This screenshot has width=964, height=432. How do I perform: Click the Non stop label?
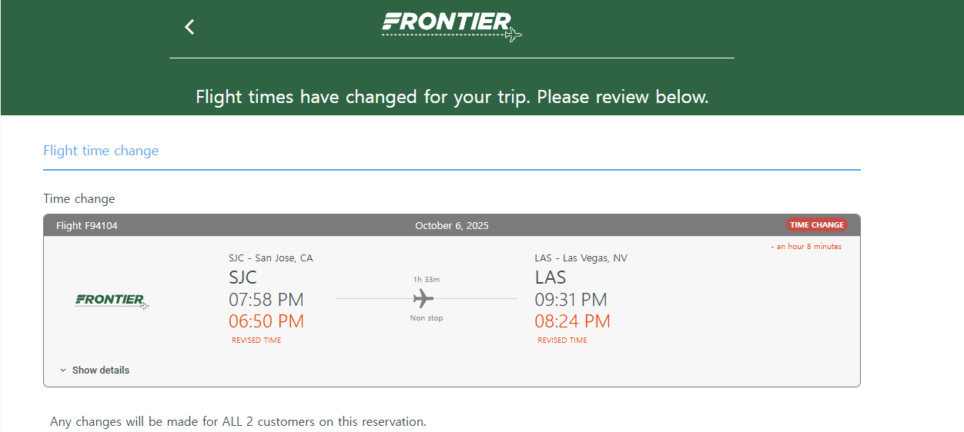427,318
